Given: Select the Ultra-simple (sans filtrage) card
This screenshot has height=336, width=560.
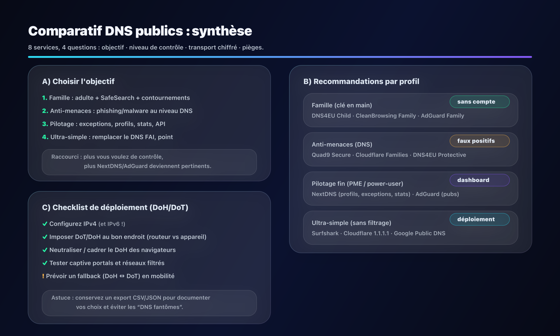Looking at the screenshot, I should tap(379, 228).
